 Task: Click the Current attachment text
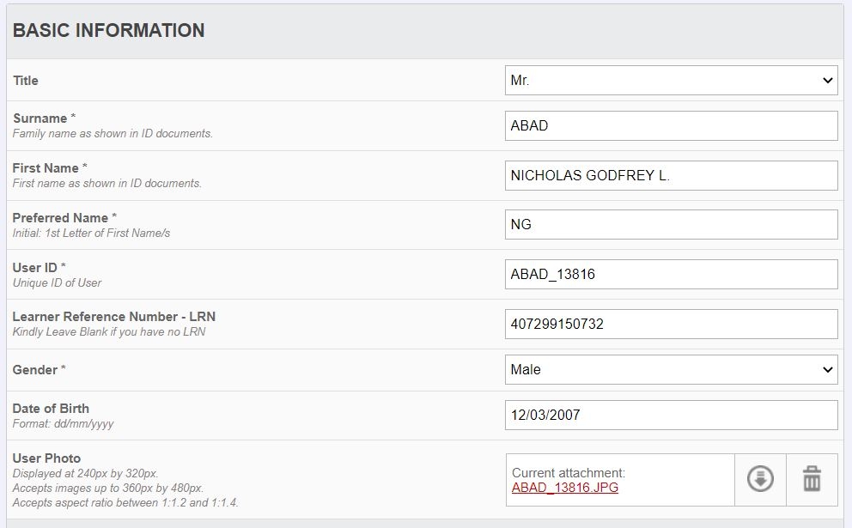point(569,472)
